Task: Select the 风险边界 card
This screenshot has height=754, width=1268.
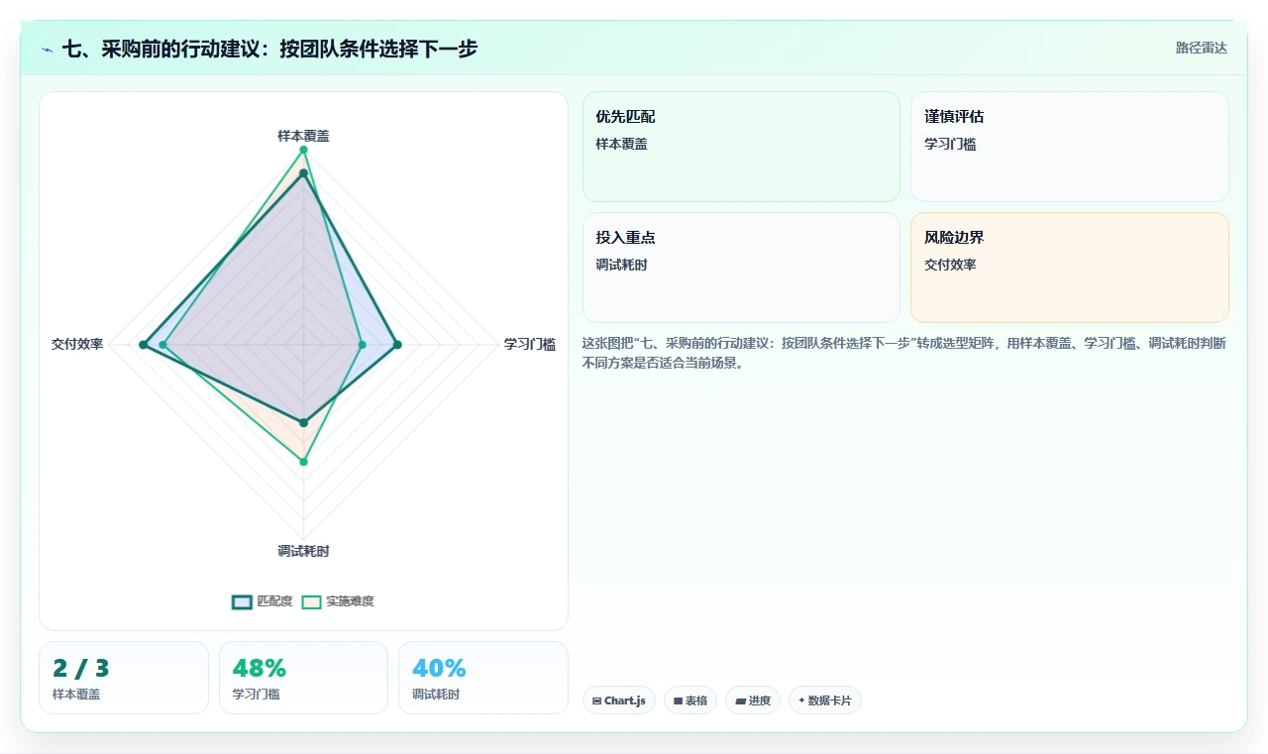Action: point(1070,268)
